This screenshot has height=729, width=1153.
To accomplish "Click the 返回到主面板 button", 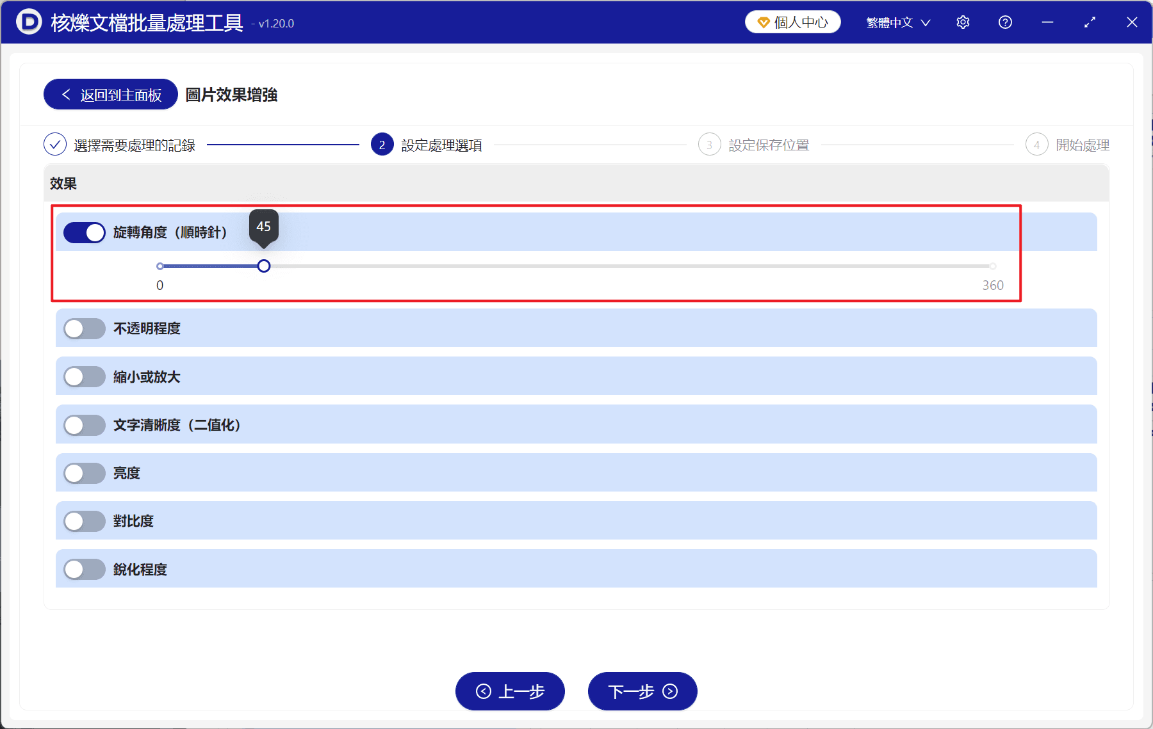I will [110, 94].
